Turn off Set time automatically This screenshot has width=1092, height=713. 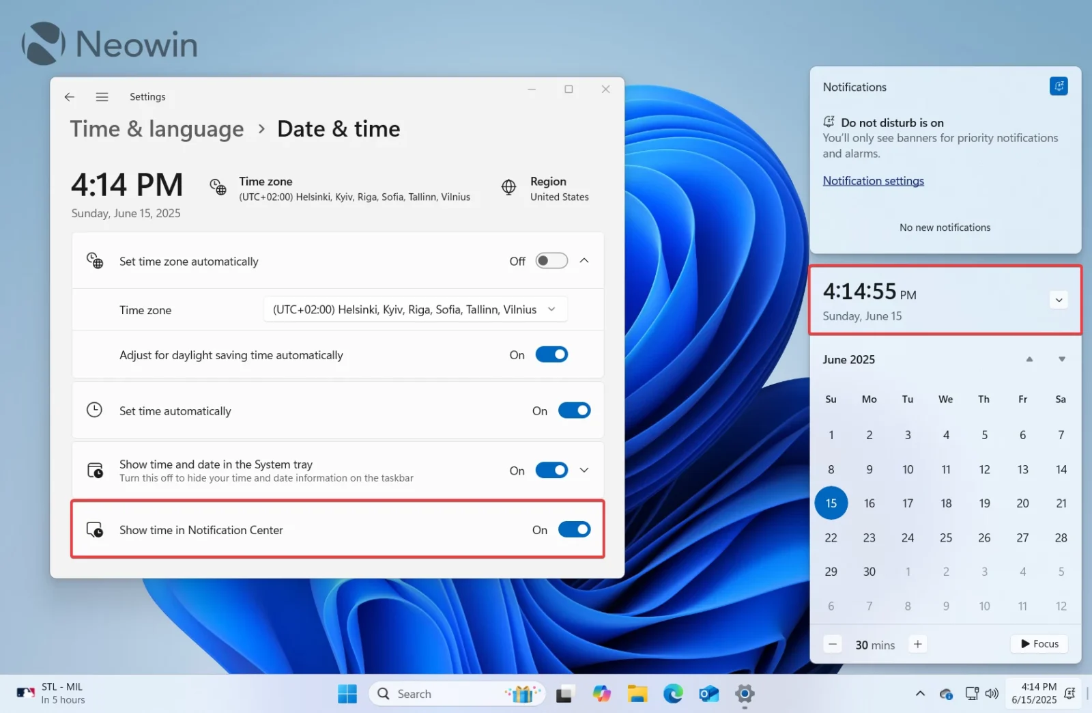tap(574, 410)
